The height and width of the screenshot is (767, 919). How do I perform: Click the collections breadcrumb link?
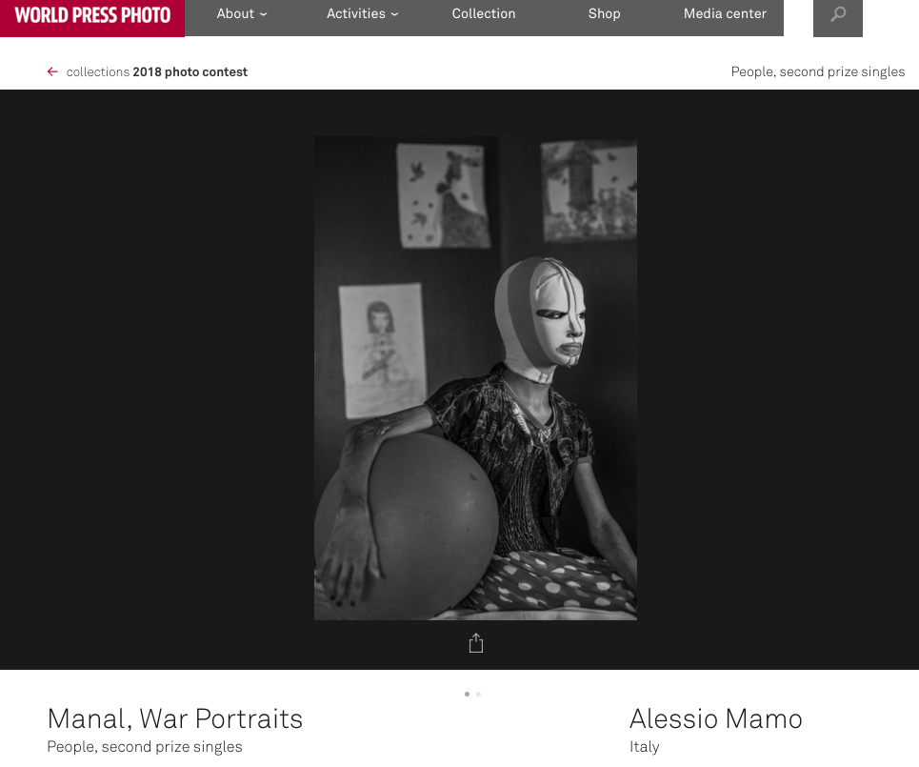point(98,71)
